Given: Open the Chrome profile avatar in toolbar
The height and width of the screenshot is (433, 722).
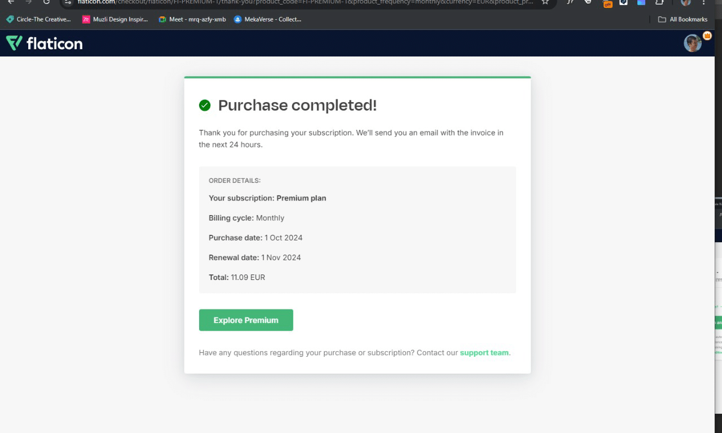Looking at the screenshot, I should pyautogui.click(x=686, y=2).
